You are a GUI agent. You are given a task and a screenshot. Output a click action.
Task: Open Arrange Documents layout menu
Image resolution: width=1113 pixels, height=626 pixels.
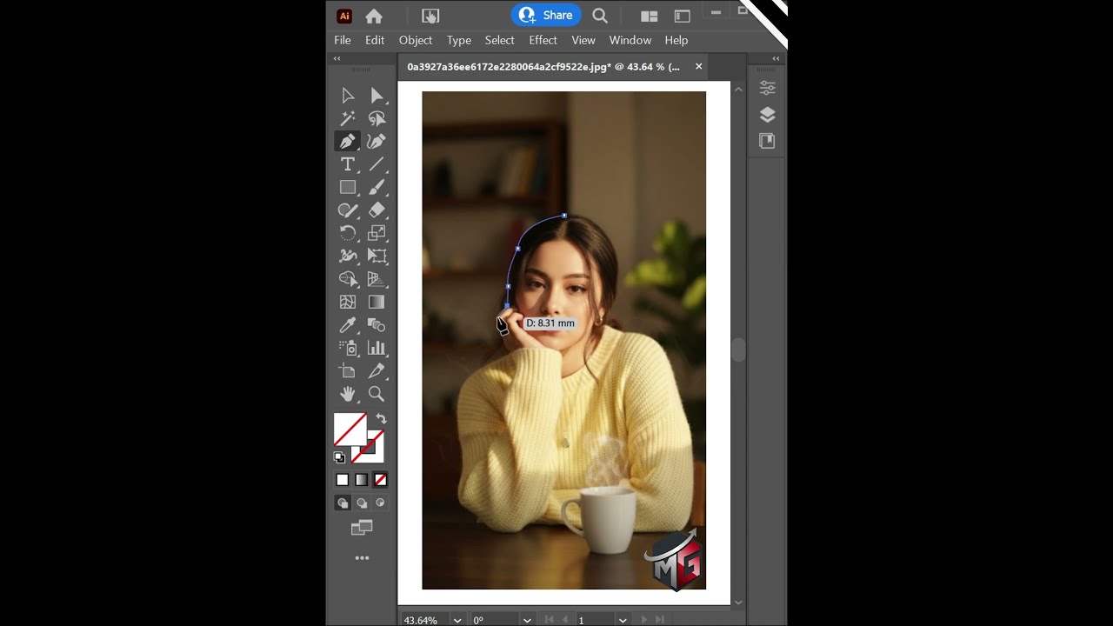click(x=649, y=16)
